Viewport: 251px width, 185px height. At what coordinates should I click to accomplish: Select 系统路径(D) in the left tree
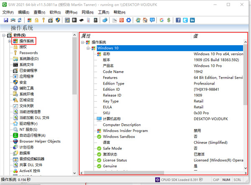29,59
